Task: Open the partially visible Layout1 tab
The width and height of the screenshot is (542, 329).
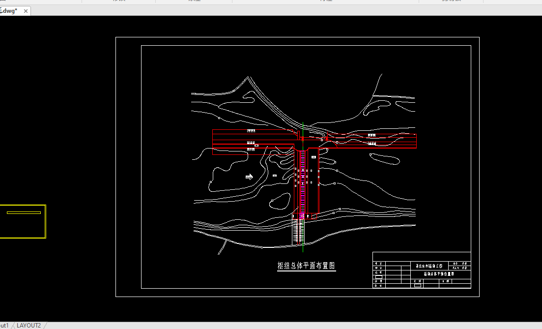Action: click(4, 326)
